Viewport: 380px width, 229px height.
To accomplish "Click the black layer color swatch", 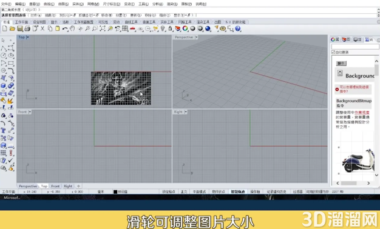I will pos(115,191).
